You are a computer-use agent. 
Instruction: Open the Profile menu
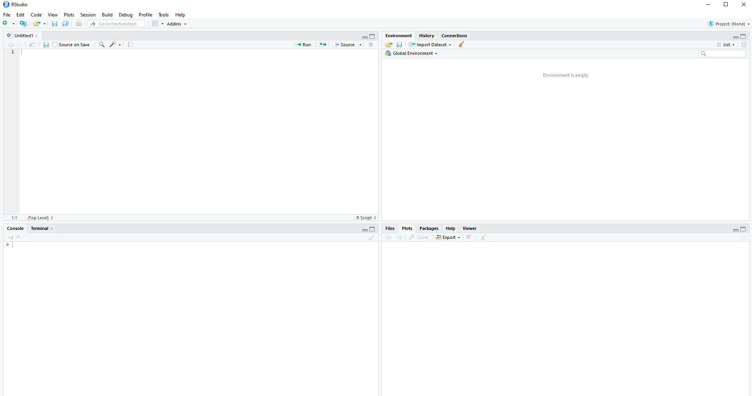(145, 15)
